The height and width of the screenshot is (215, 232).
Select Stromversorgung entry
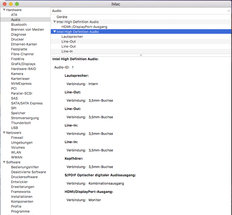click(25, 118)
